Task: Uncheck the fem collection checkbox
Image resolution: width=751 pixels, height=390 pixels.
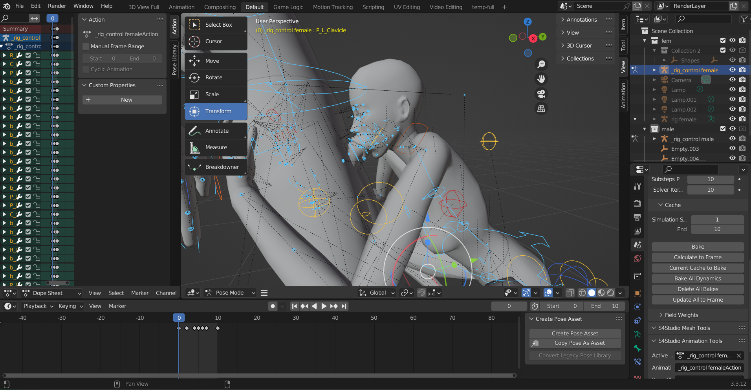Action: click(723, 40)
